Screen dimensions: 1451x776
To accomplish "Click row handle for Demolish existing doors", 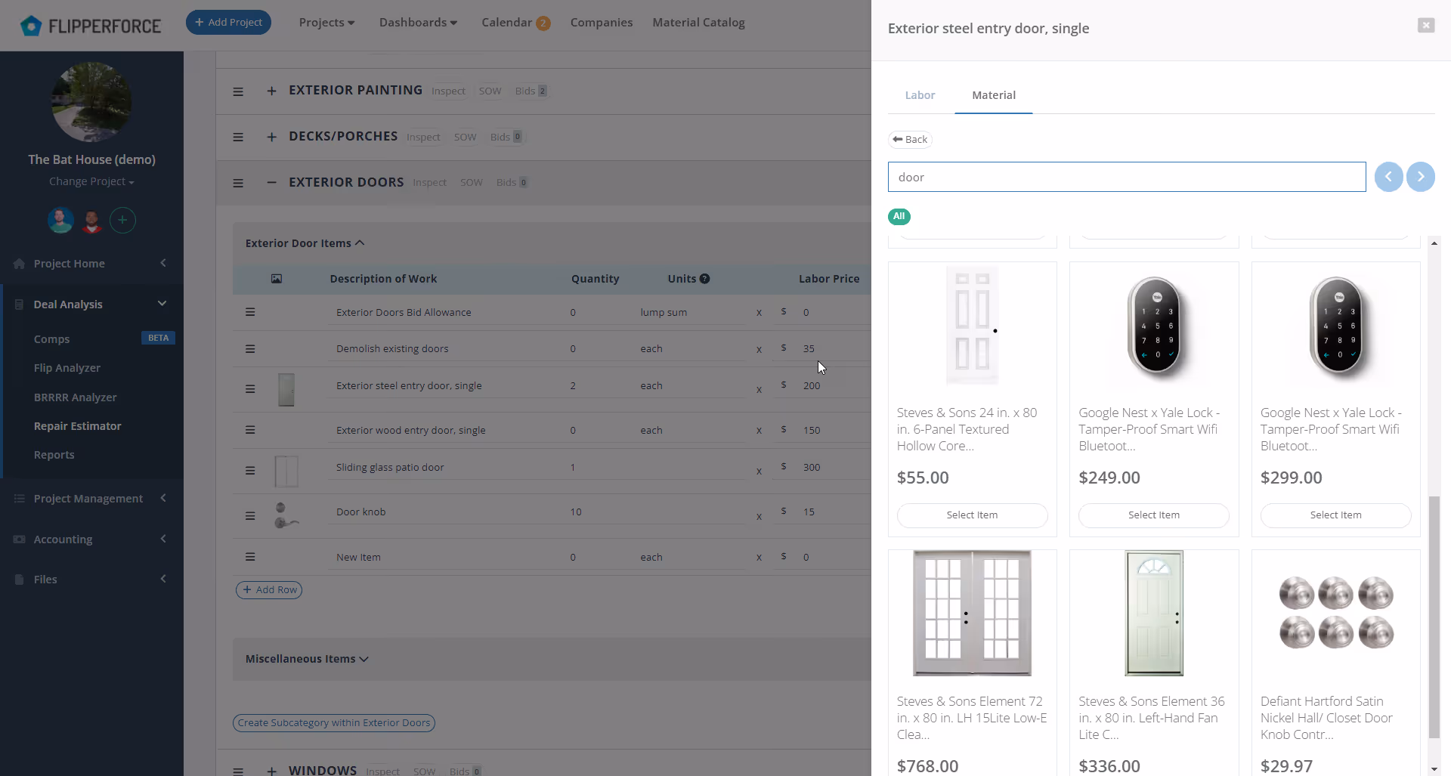I will (250, 349).
